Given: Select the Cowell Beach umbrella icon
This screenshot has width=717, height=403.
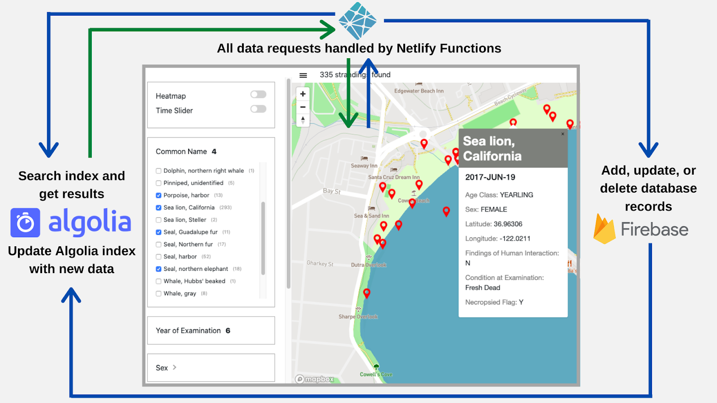Looking at the screenshot, I should pos(414,193).
